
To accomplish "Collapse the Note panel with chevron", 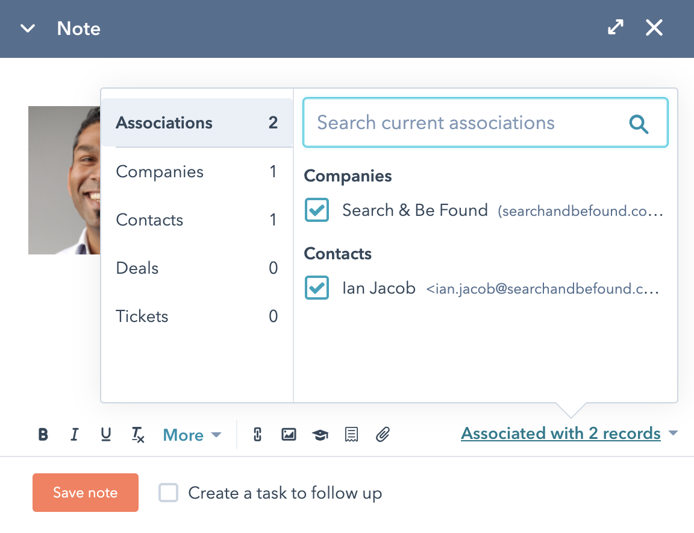I will click(x=28, y=29).
